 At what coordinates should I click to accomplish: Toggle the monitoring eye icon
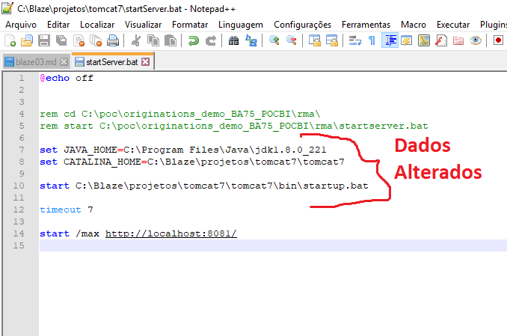click(476, 40)
